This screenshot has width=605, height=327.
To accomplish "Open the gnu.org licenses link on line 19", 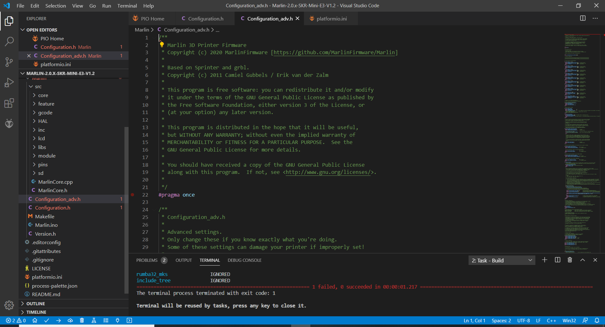I will click(x=328, y=172).
